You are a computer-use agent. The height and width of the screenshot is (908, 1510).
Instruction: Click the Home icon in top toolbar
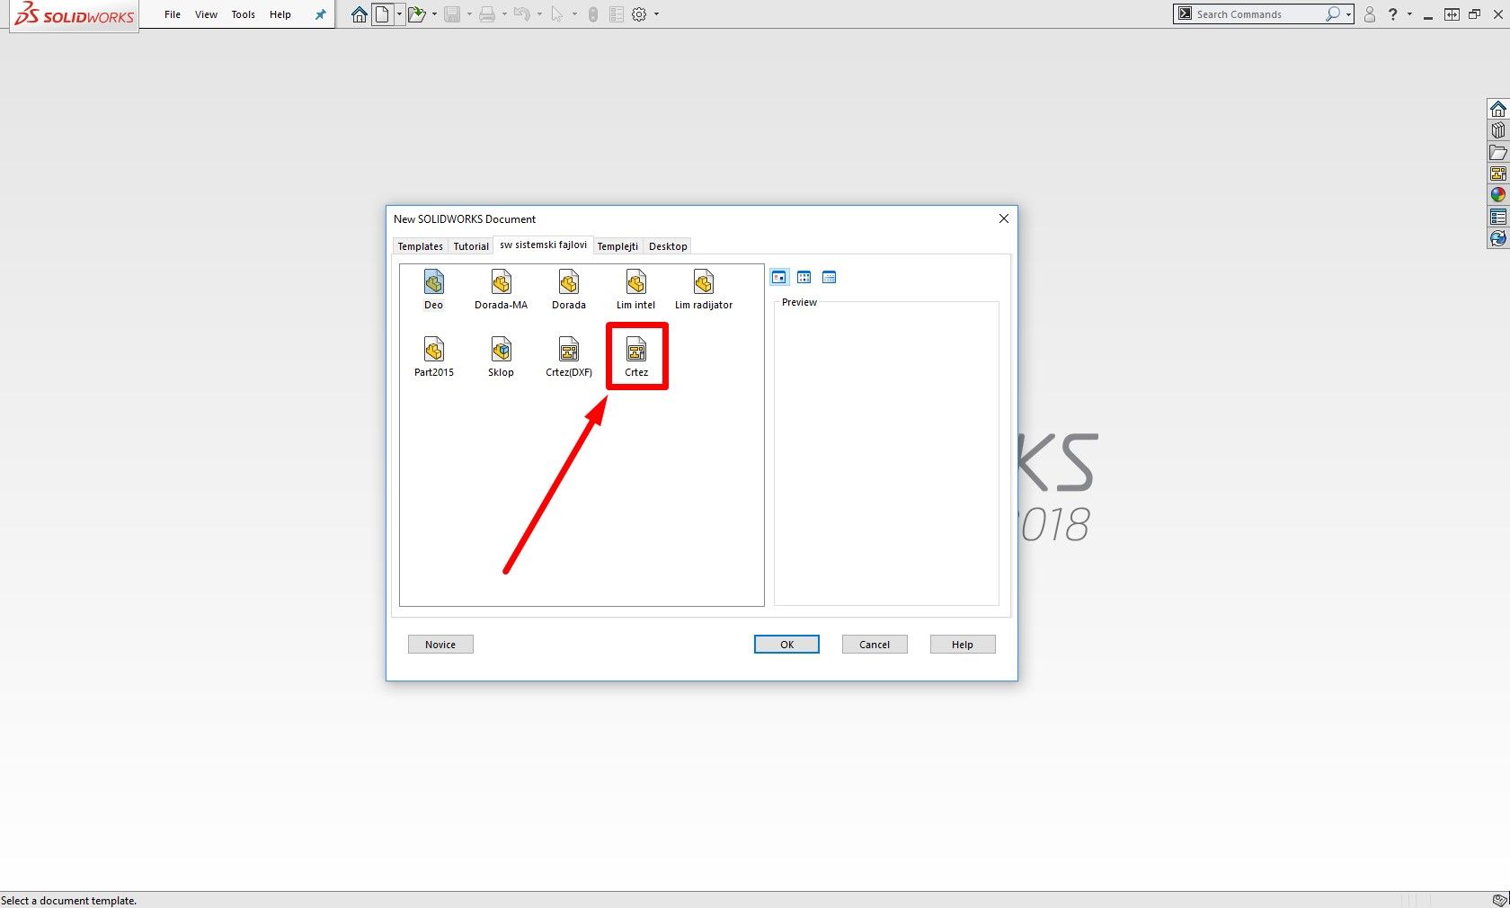[359, 14]
